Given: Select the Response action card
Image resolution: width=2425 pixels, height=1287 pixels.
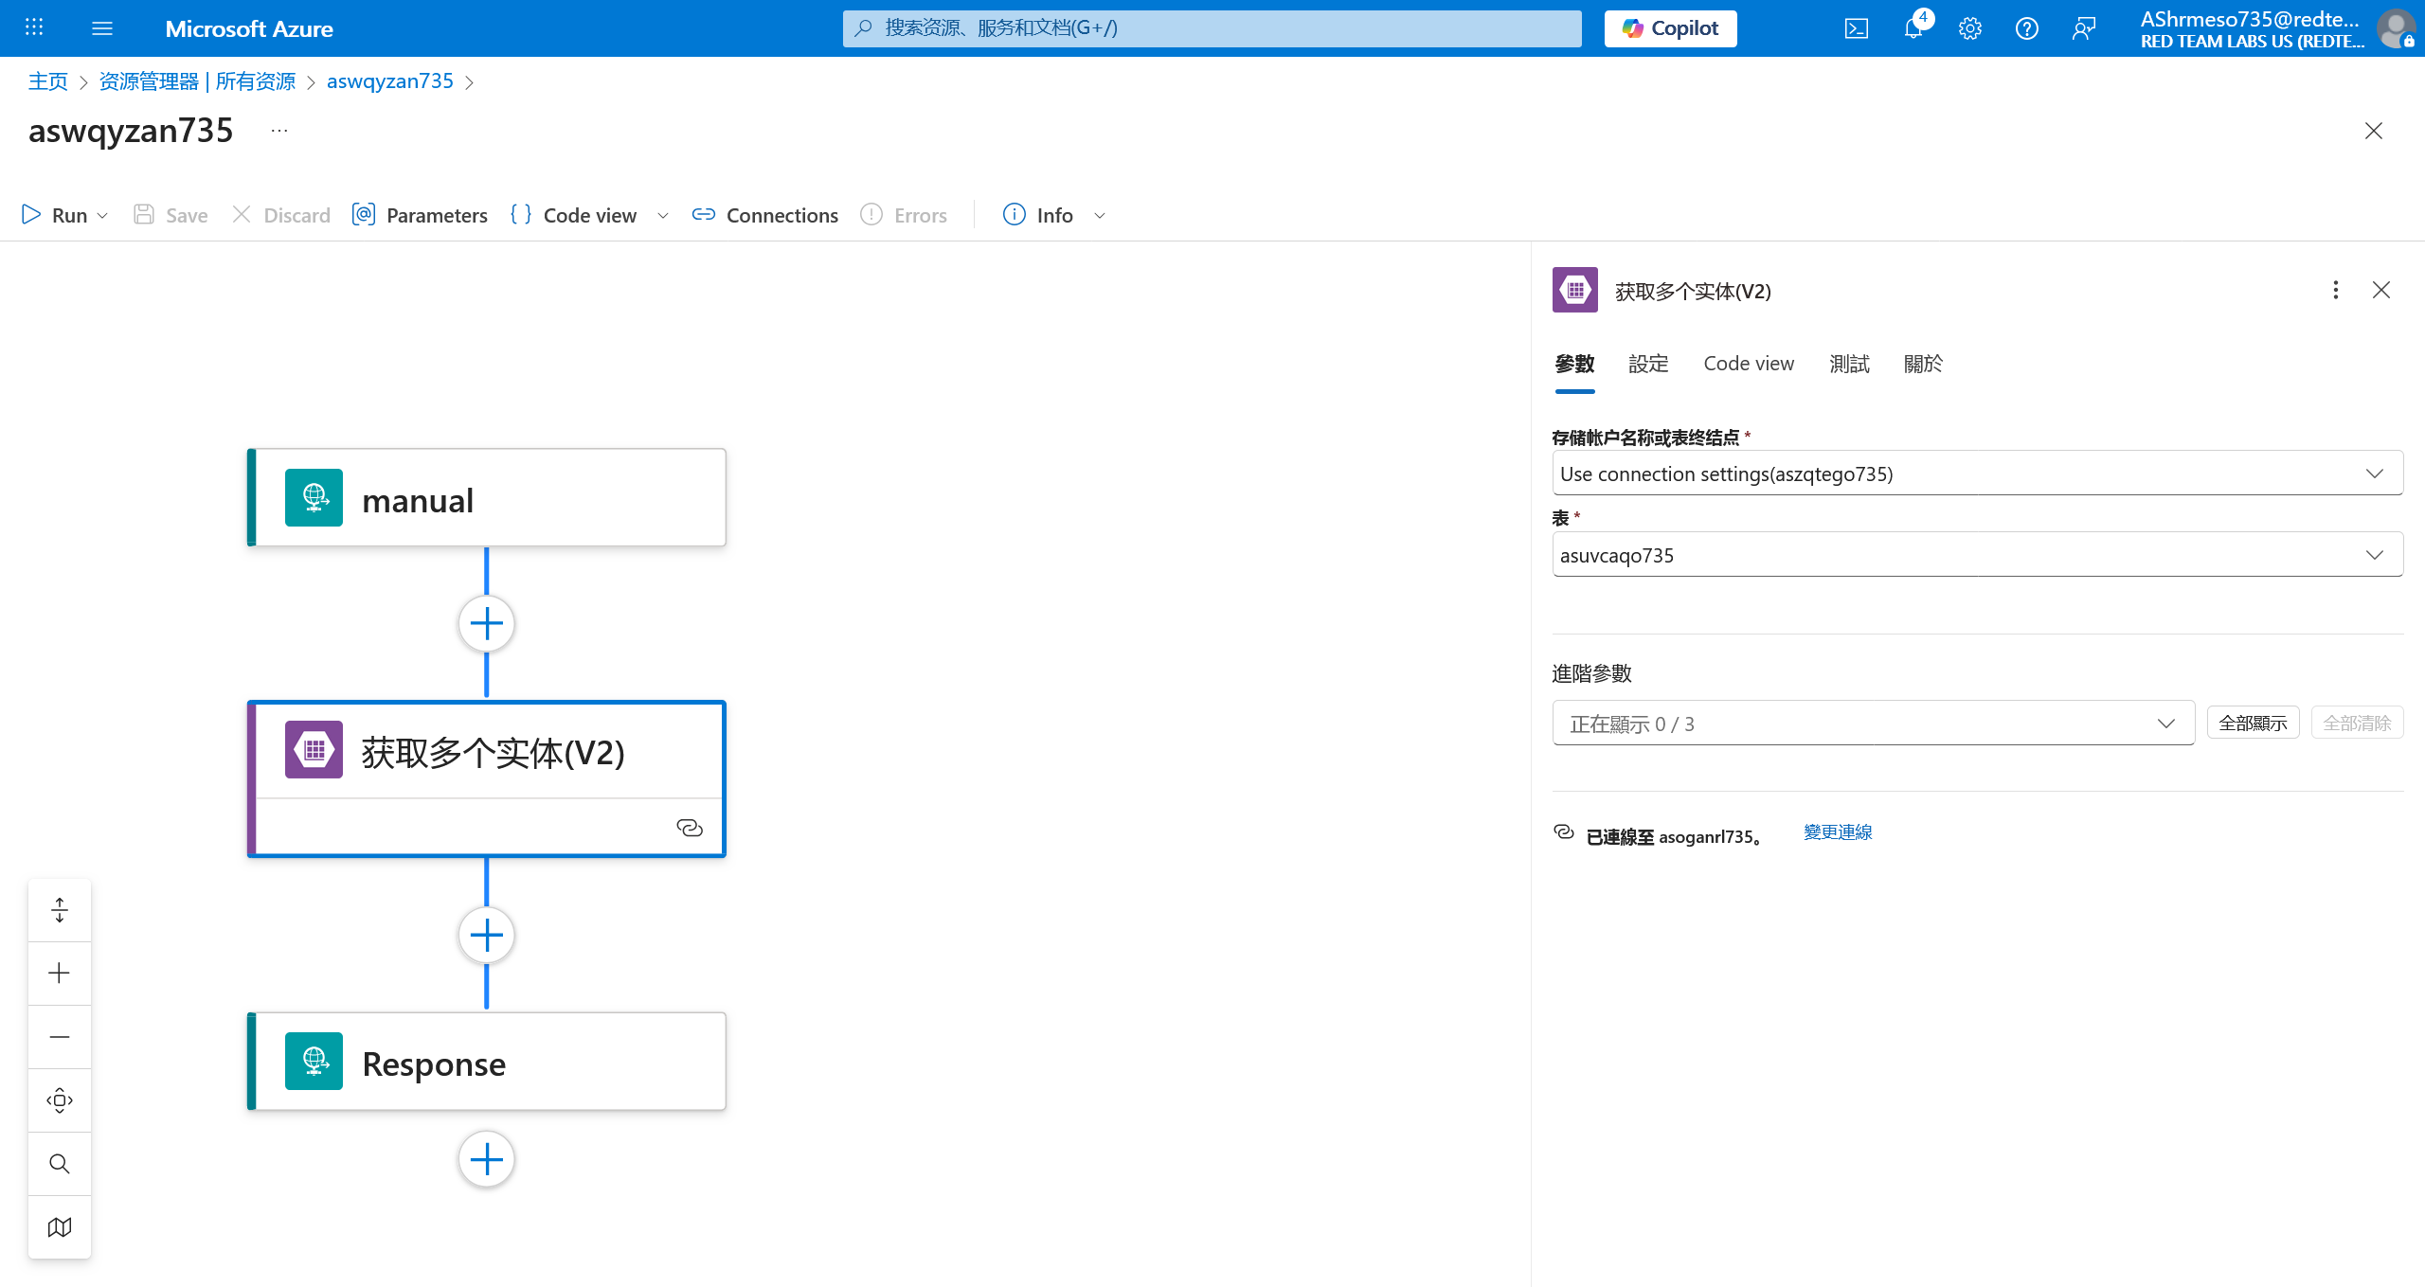Looking at the screenshot, I should click(x=487, y=1063).
